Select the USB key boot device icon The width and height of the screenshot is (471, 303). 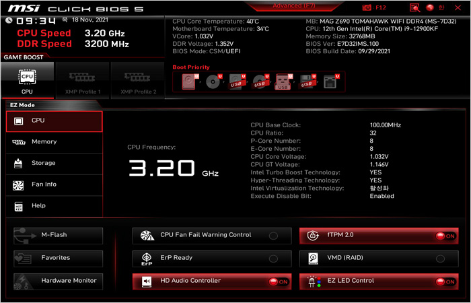(x=283, y=81)
